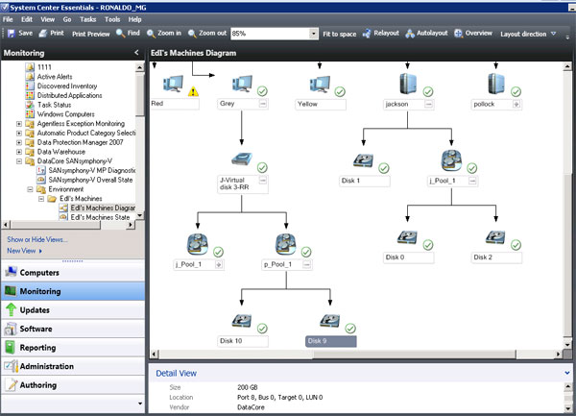
Task: Click the Relayout icon
Action: (367, 34)
